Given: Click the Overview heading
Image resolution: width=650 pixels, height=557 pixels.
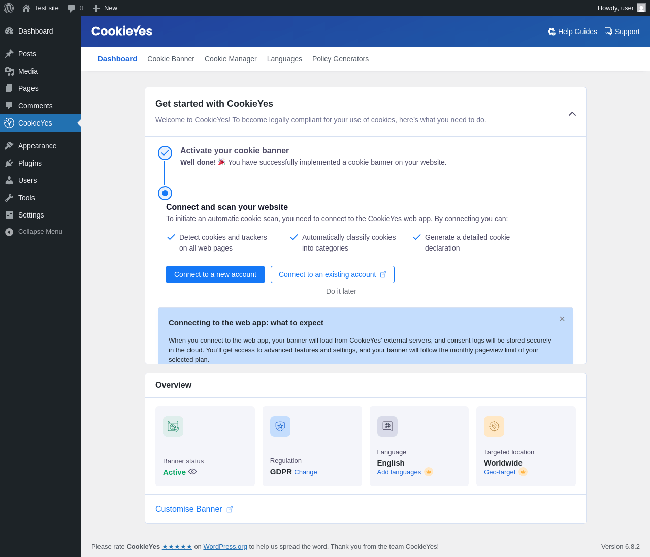Looking at the screenshot, I should tap(173, 385).
